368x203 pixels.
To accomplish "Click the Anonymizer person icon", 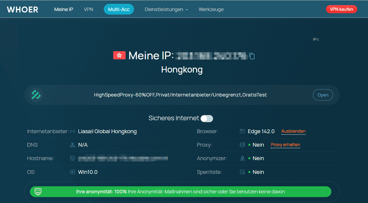I will [x=242, y=159].
